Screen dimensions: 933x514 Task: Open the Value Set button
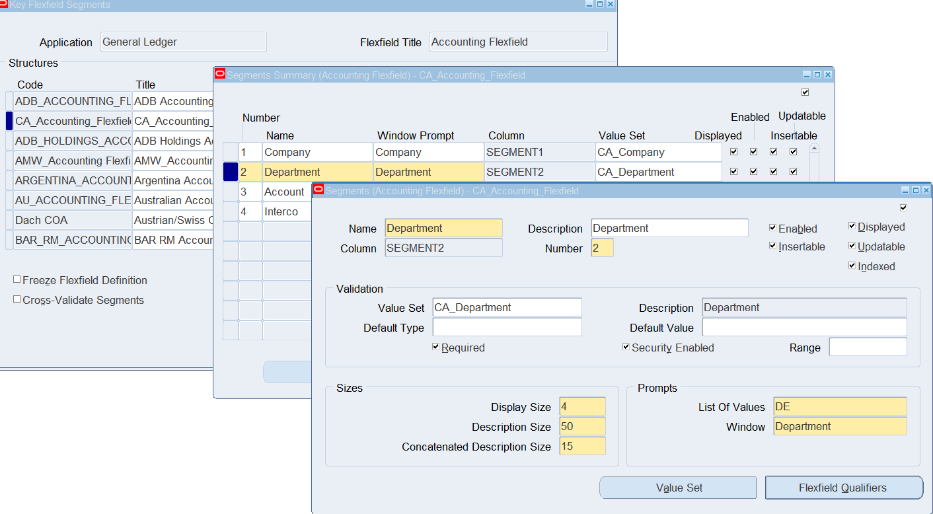click(x=678, y=488)
